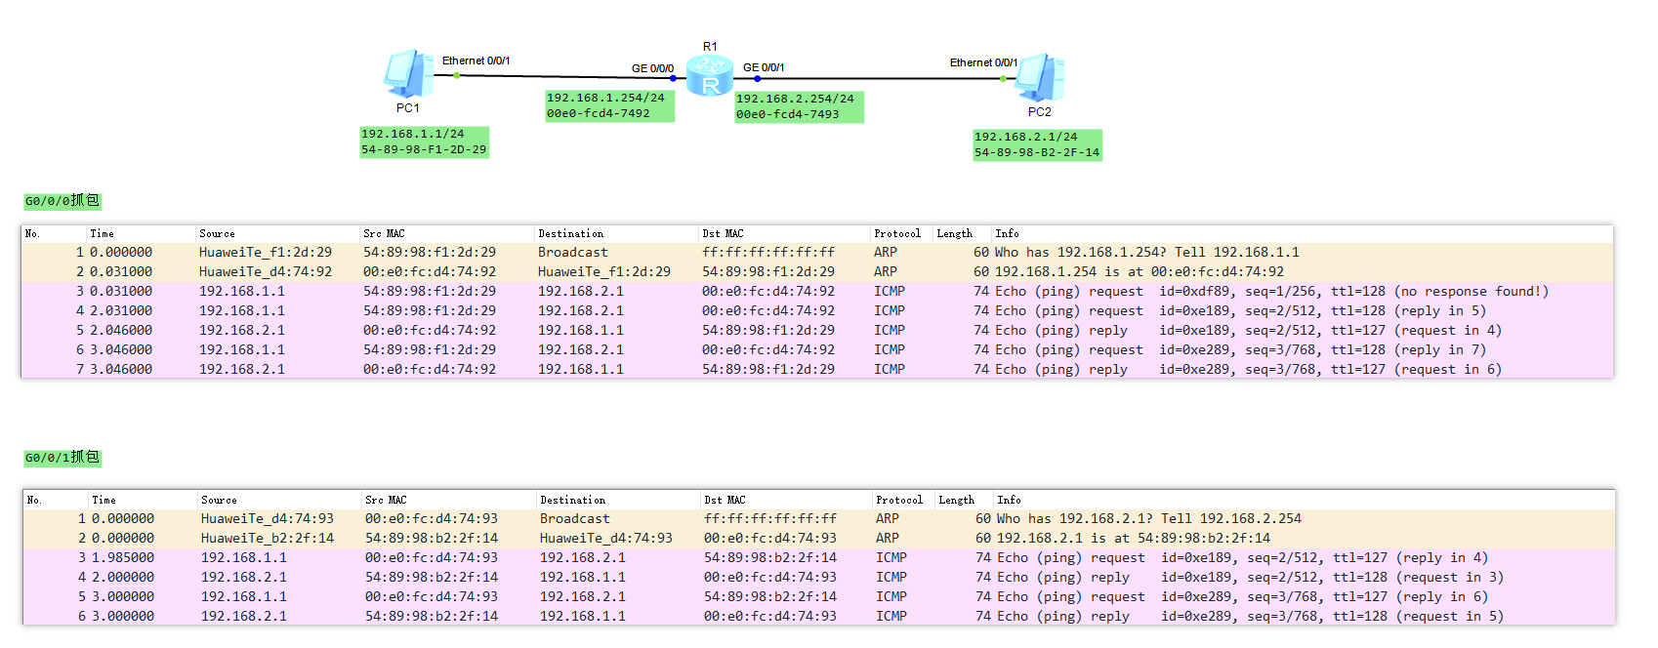Viewport: 1658px width, 648px height.
Task: Click the G0/0/0抓包 capture heading
Action: [62, 201]
